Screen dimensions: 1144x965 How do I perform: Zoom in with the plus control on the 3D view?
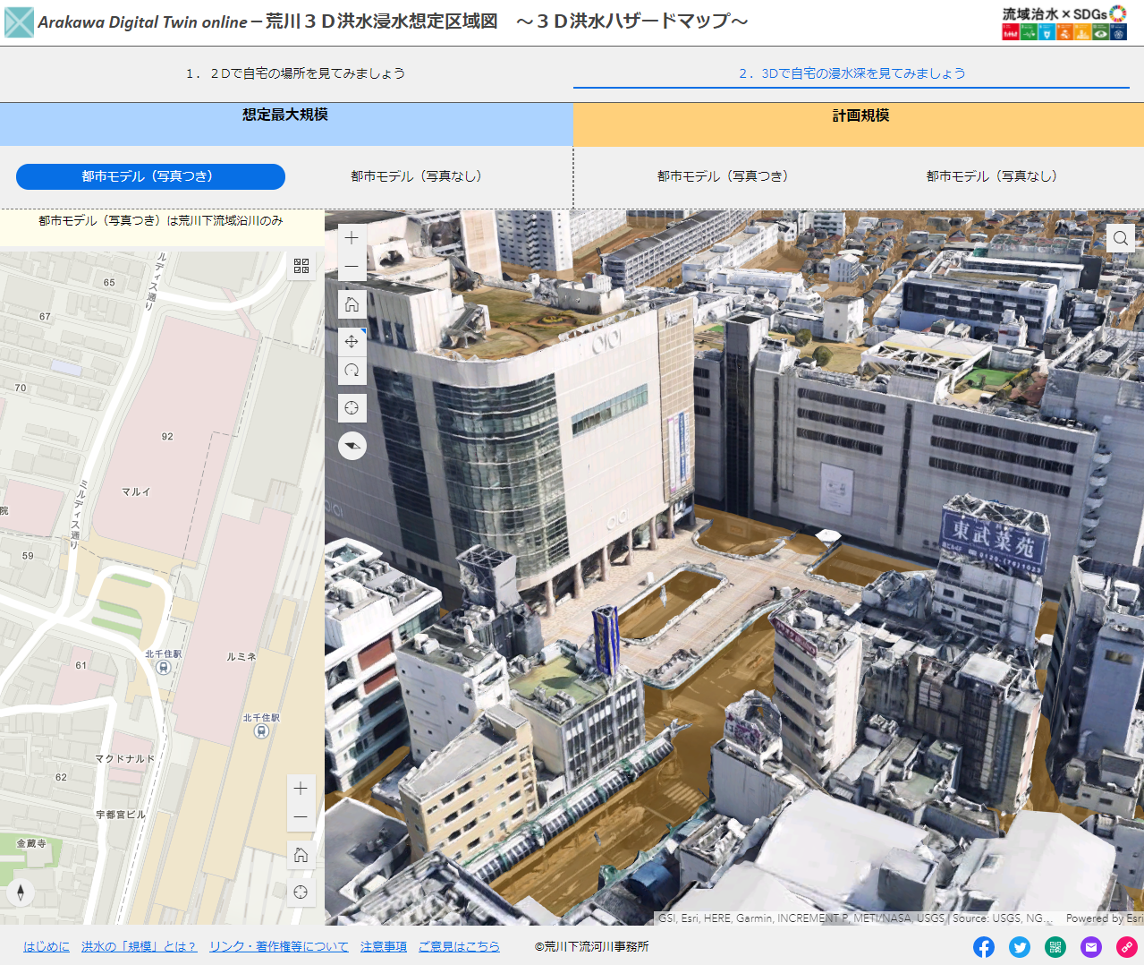tap(351, 237)
